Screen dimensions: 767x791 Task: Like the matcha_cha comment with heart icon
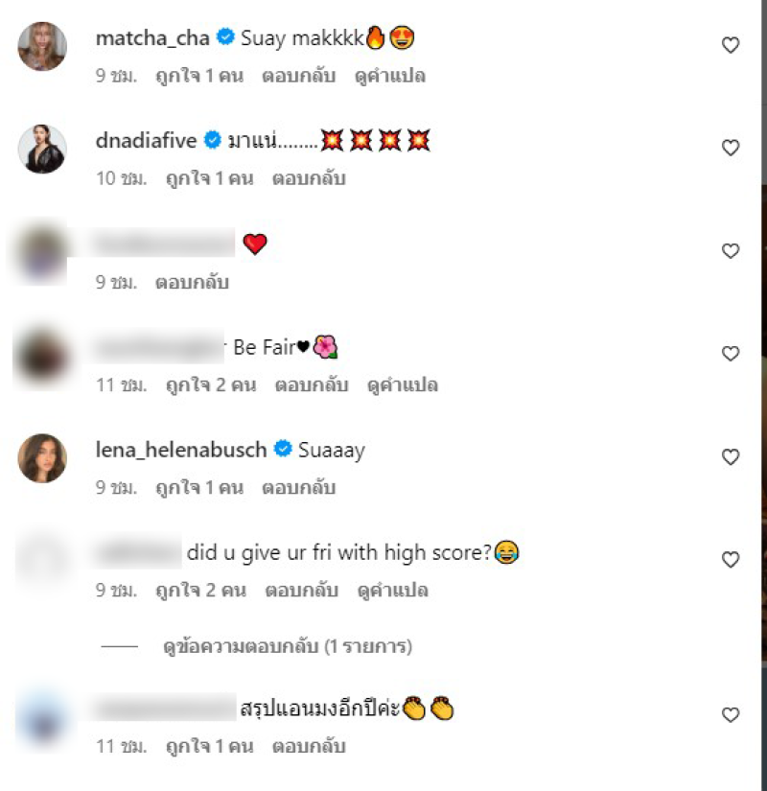click(731, 45)
